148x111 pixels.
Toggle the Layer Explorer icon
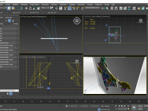116,8
